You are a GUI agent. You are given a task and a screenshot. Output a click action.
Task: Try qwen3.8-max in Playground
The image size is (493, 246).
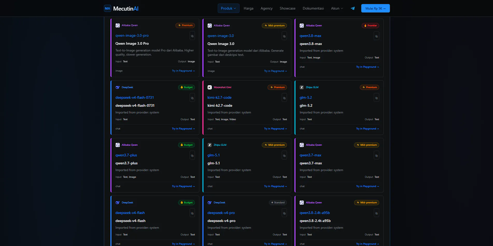click(x=368, y=67)
